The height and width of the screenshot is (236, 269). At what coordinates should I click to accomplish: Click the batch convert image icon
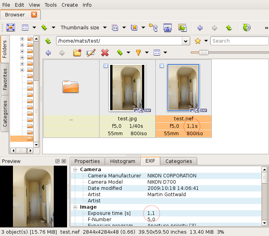[x=182, y=27]
